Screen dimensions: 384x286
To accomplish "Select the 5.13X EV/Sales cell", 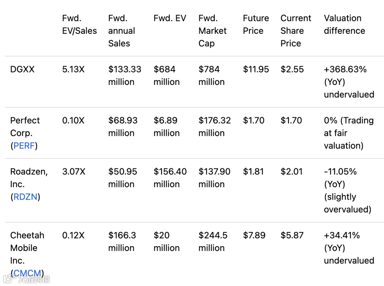I will click(73, 69).
